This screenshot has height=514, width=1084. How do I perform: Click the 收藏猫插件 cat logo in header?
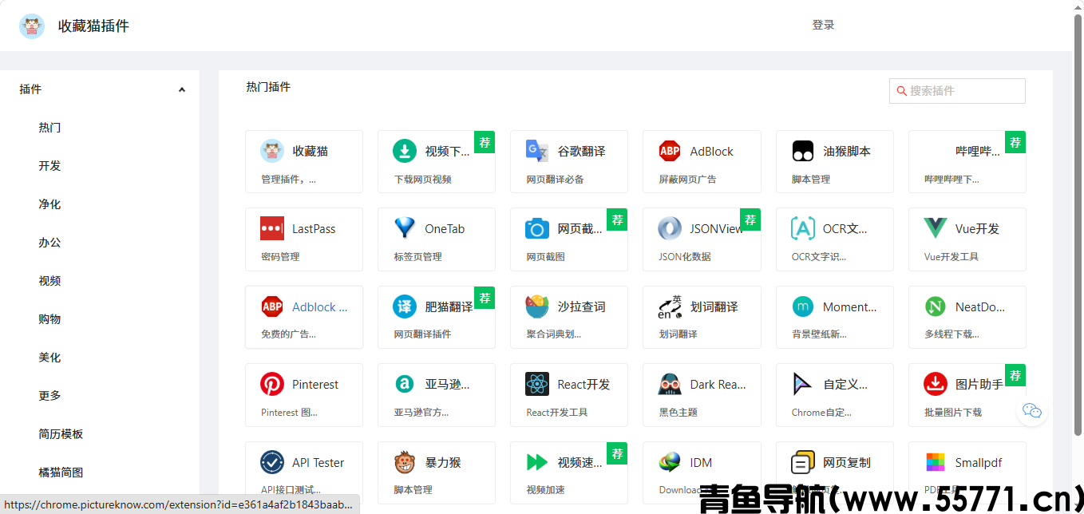(32, 26)
